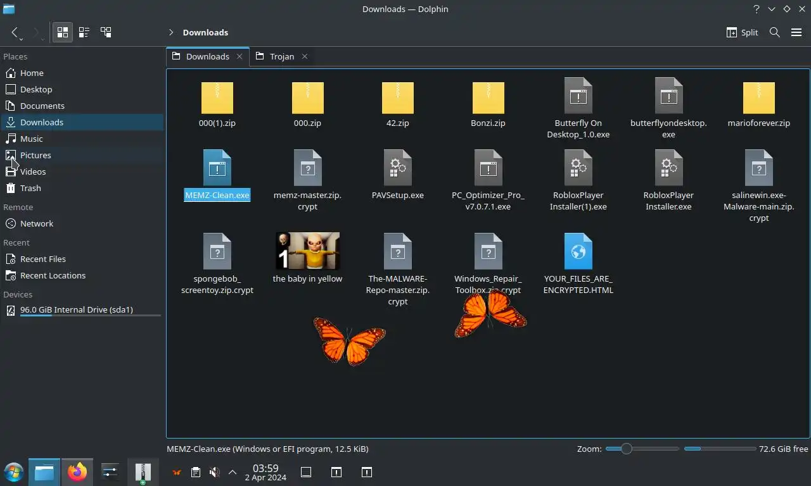Select butterflyondesktop.exe file

click(x=668, y=109)
